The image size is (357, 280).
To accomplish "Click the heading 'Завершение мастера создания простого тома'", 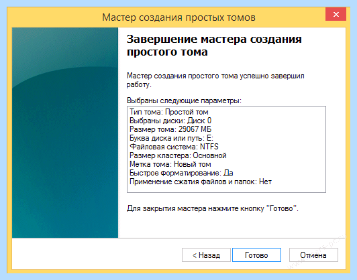I will coord(214,46).
